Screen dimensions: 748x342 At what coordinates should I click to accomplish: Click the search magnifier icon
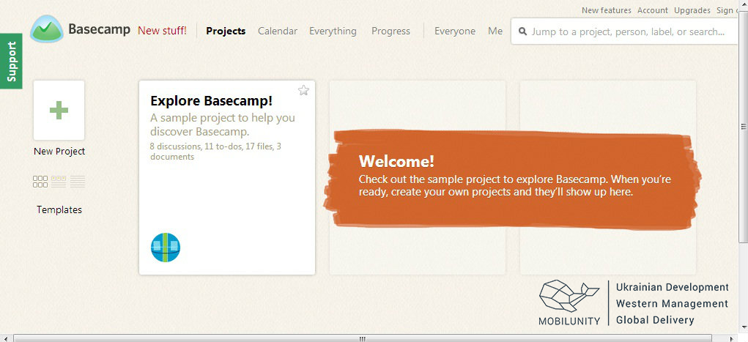pyautogui.click(x=523, y=31)
